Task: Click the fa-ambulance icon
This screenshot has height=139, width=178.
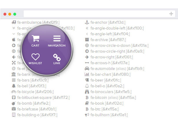Action: 14,22
